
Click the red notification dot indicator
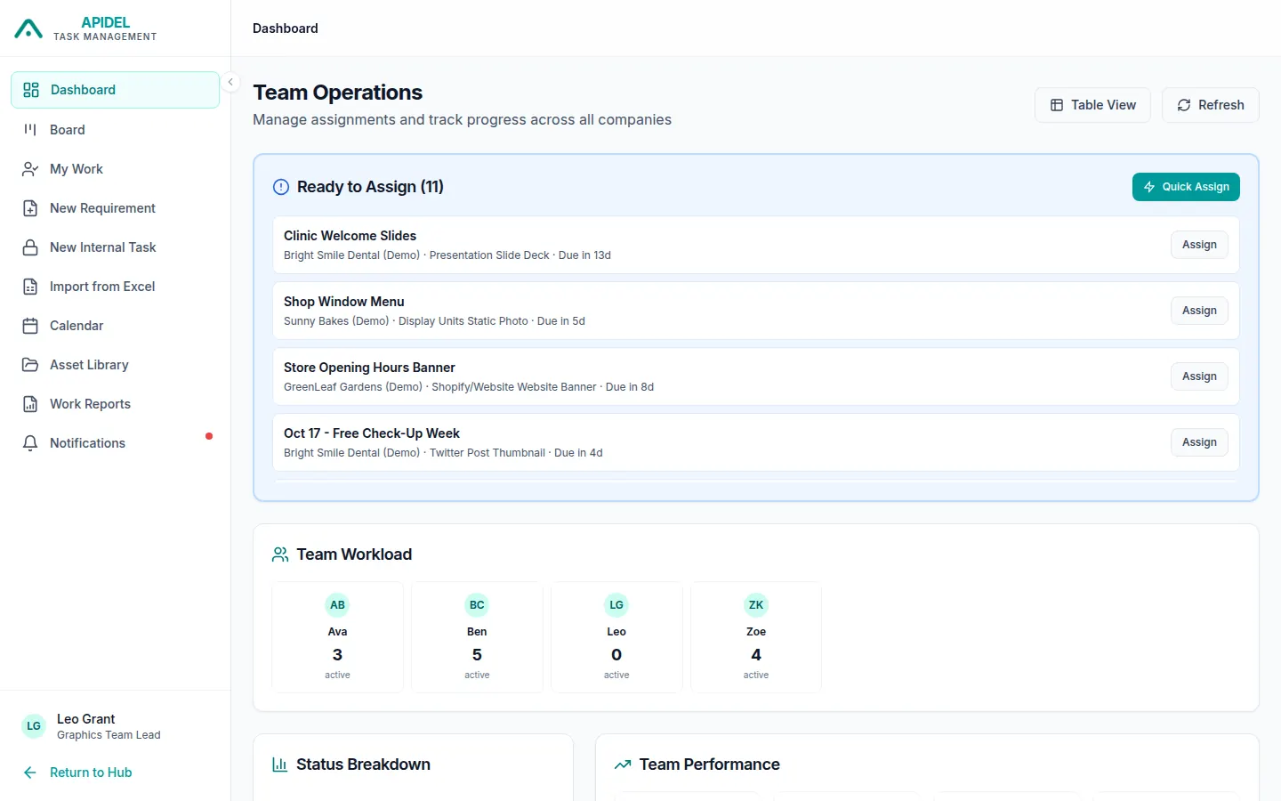click(x=209, y=436)
